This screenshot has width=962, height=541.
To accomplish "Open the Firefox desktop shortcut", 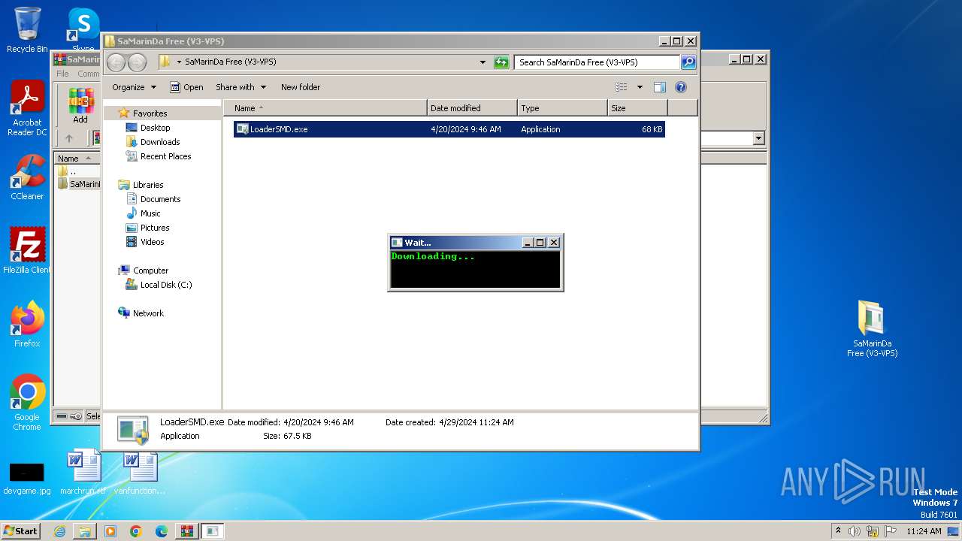I will (x=27, y=325).
